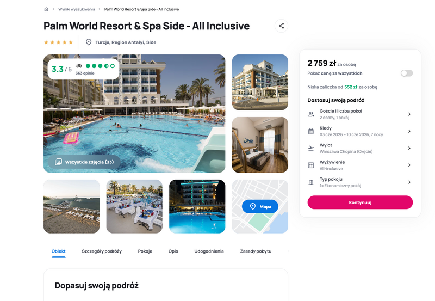The height and width of the screenshot is (301, 435).
Task: Expand the Kiedy dates chevron
Action: (409, 131)
